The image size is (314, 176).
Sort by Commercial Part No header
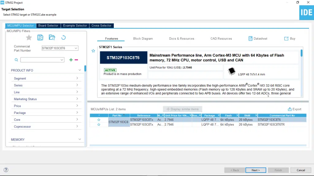coord(282,115)
